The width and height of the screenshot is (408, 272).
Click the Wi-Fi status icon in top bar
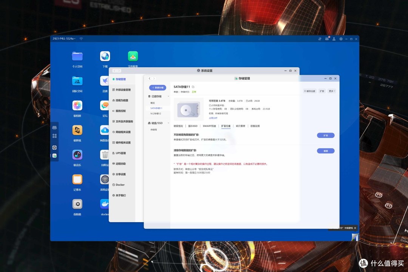click(81, 39)
